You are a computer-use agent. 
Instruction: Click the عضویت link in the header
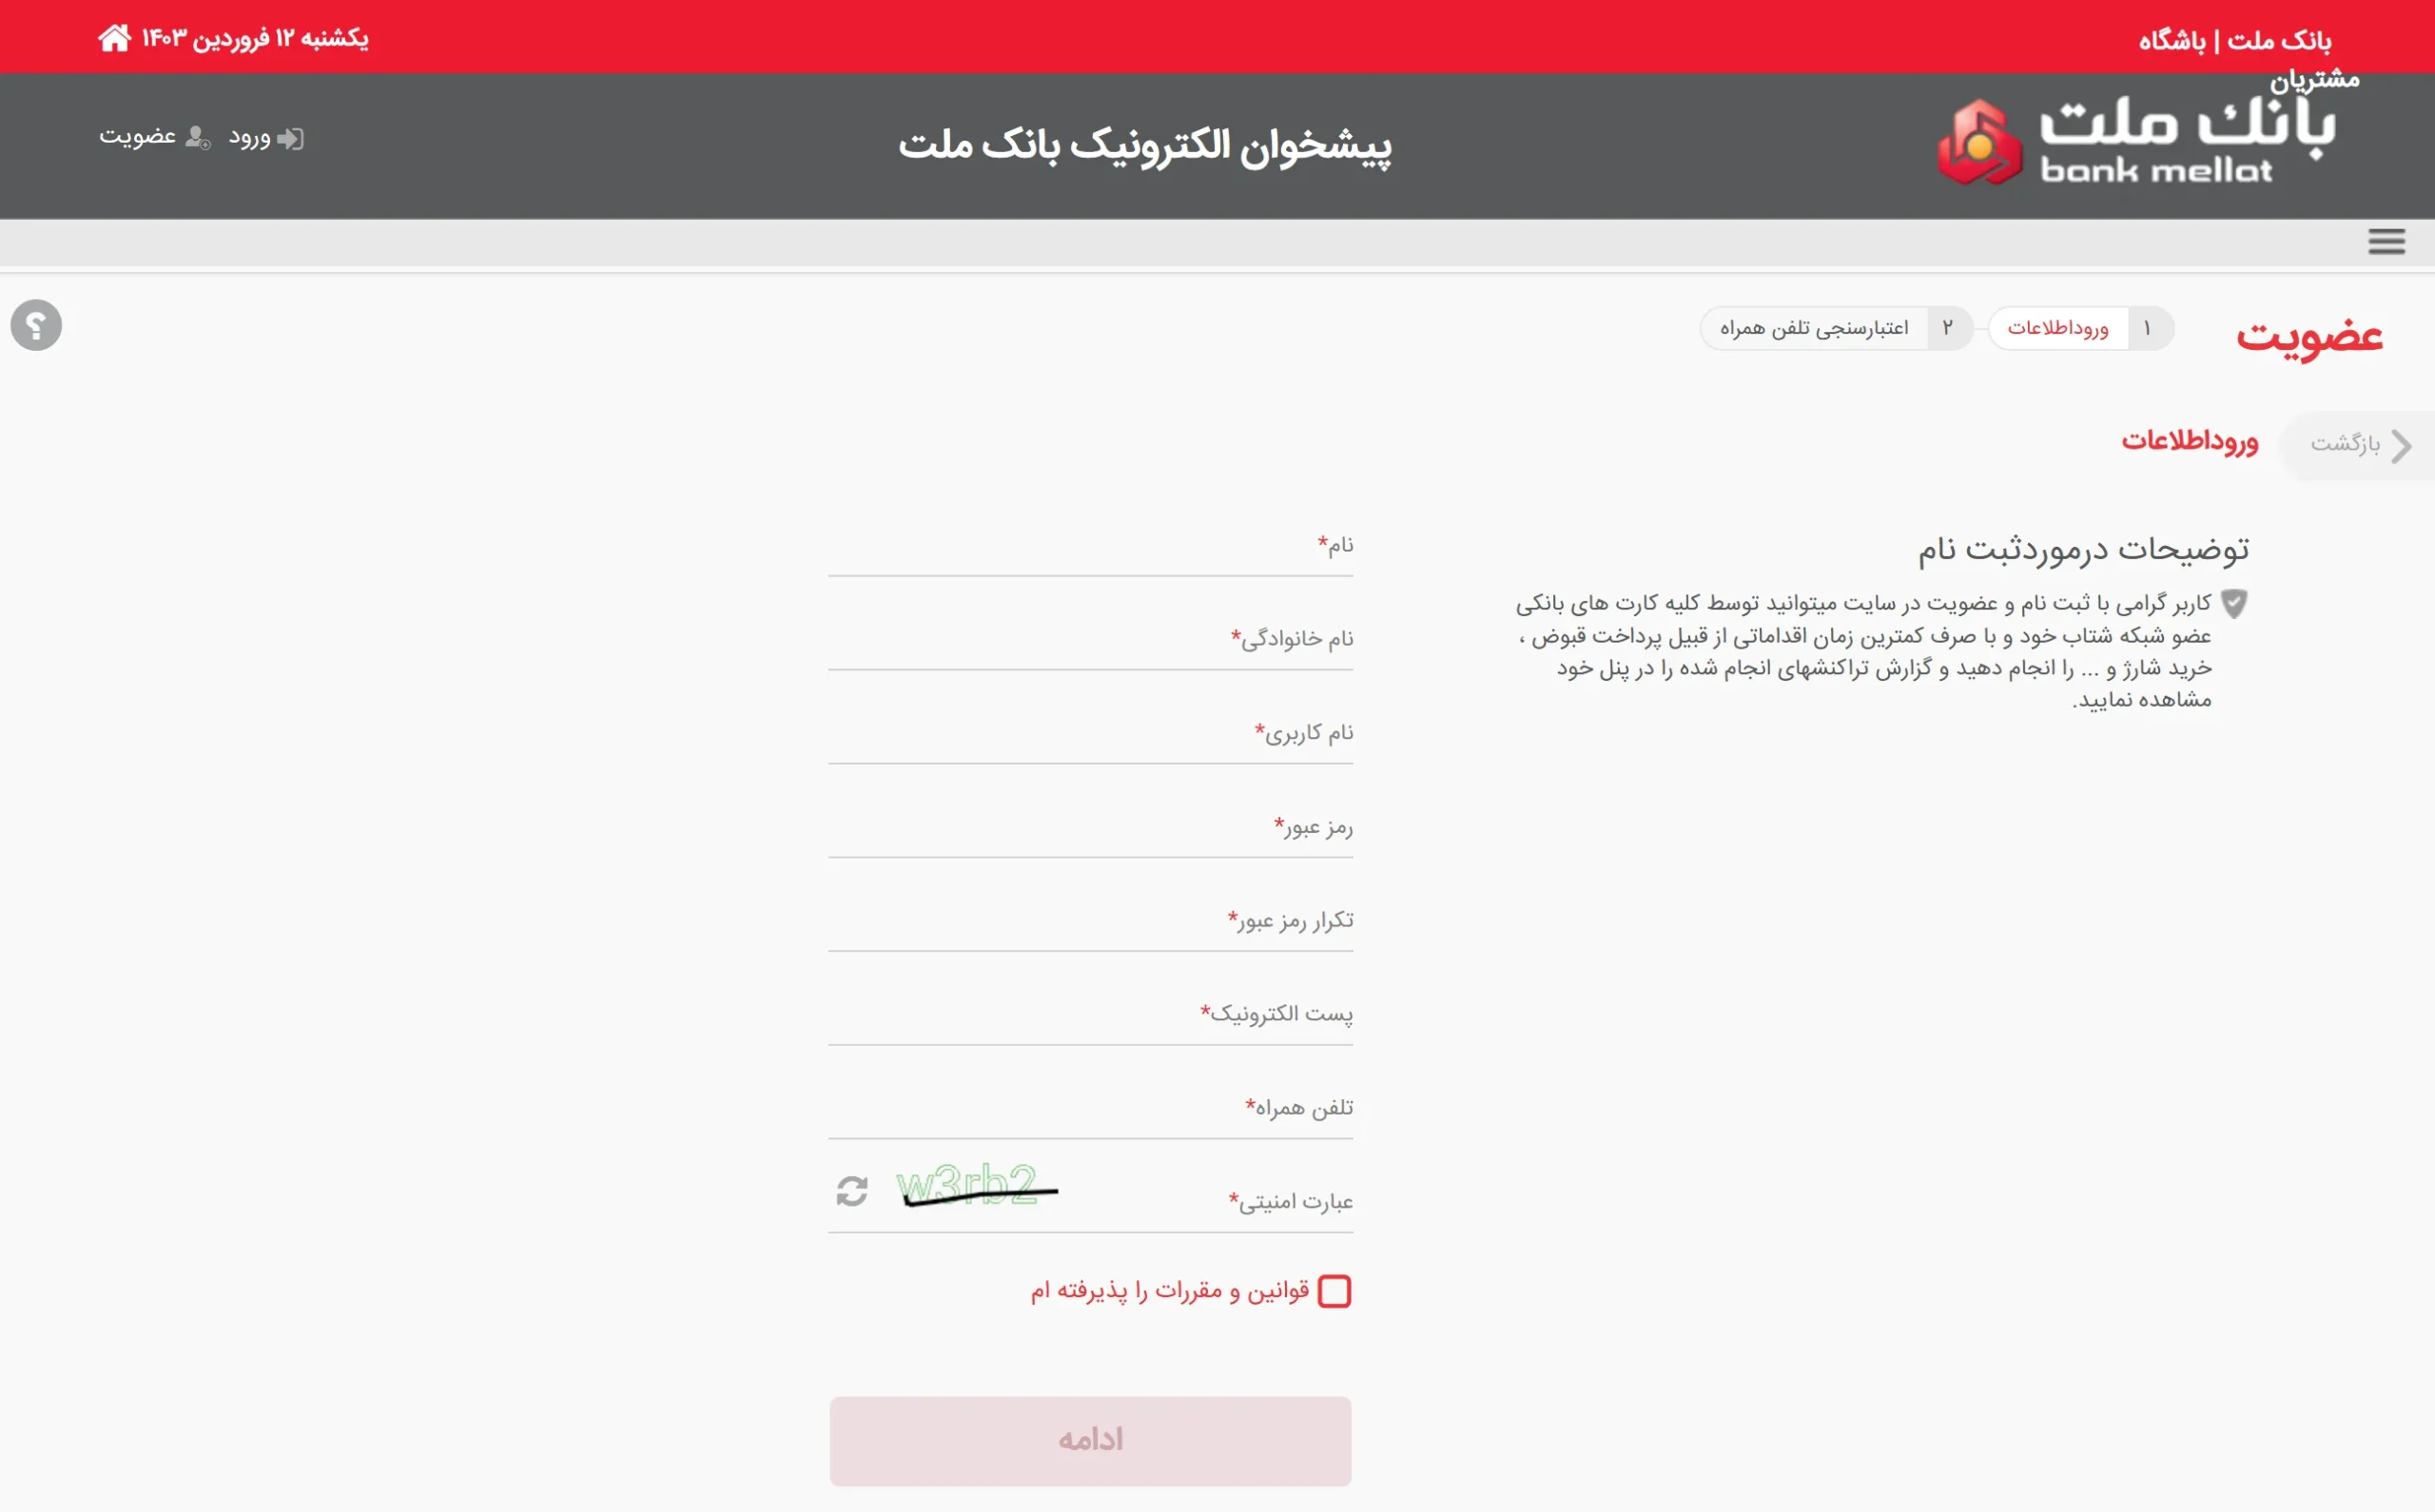[137, 136]
